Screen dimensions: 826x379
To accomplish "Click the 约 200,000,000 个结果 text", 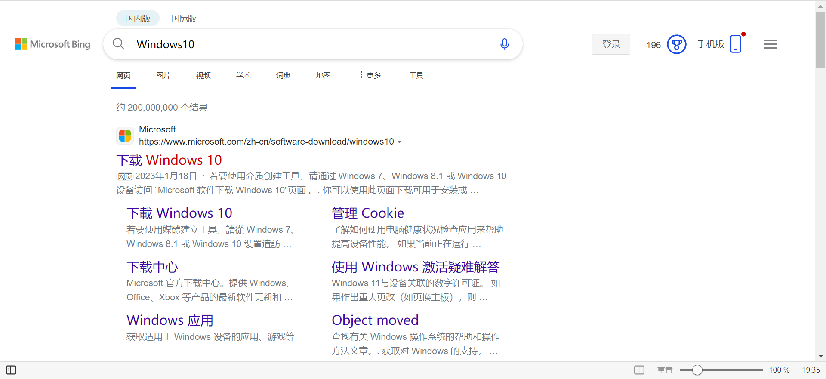I will coord(162,108).
